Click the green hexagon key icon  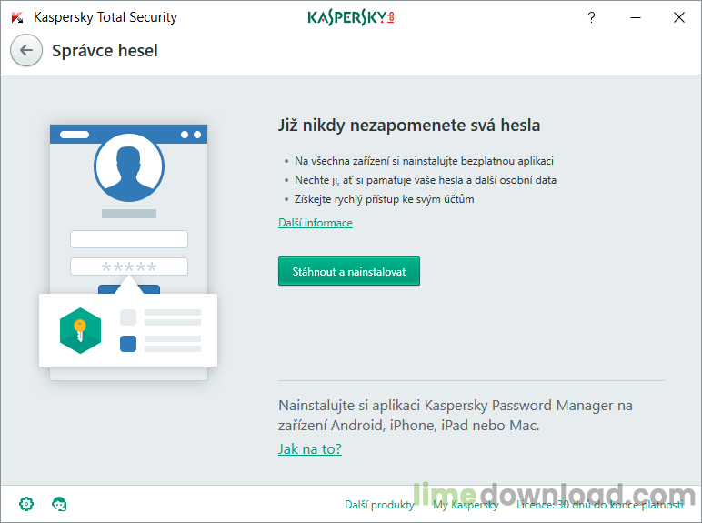point(80,330)
